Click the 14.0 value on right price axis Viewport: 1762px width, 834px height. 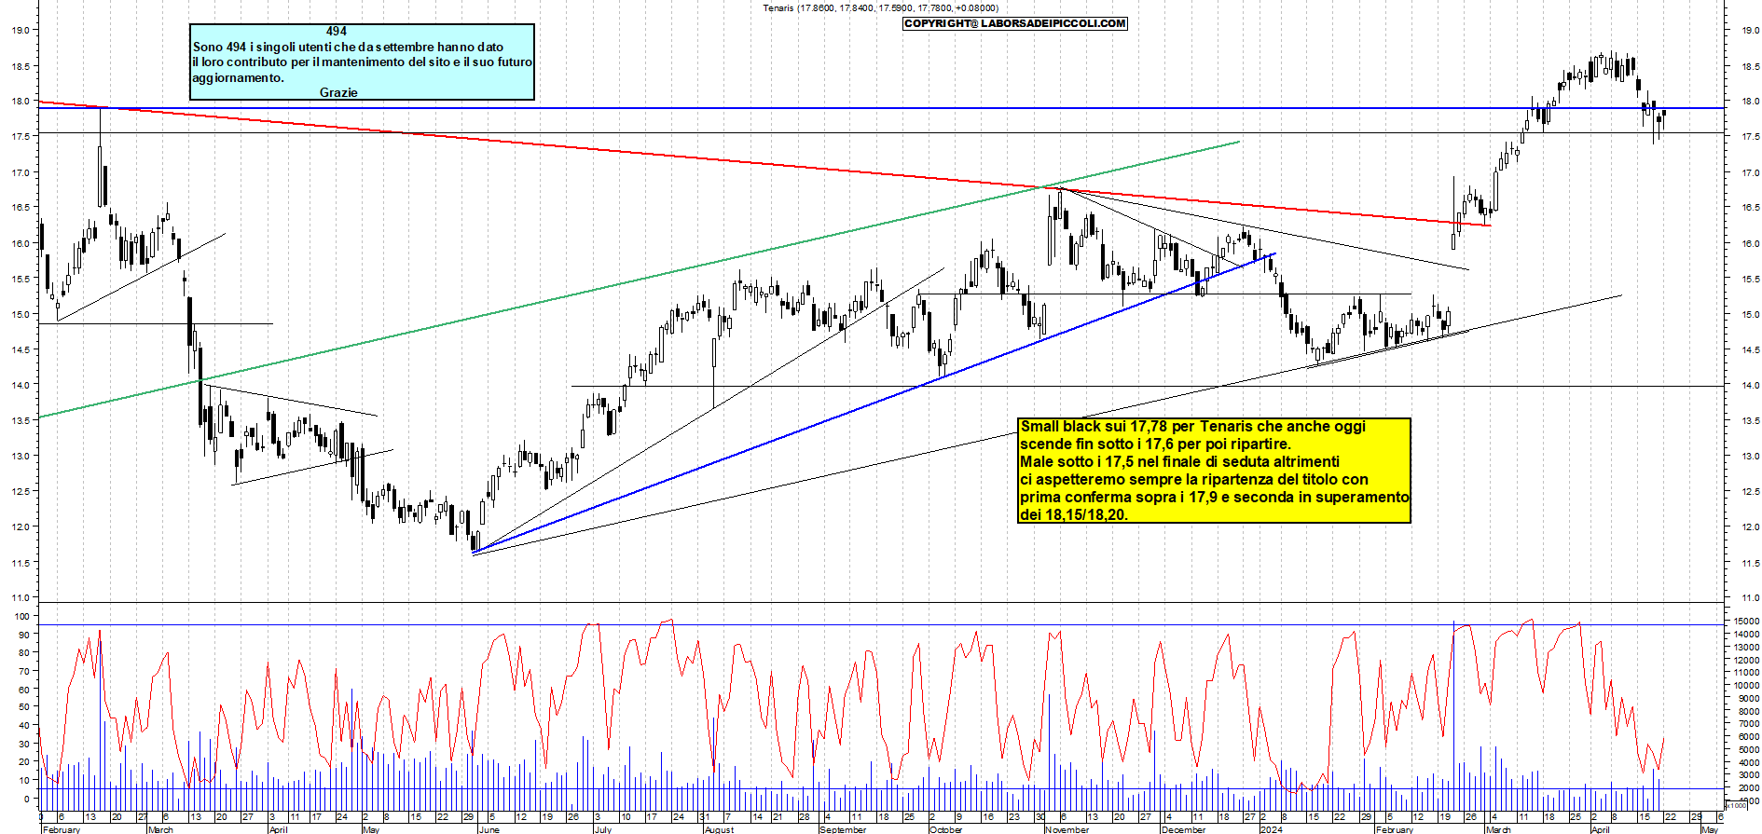point(1750,386)
